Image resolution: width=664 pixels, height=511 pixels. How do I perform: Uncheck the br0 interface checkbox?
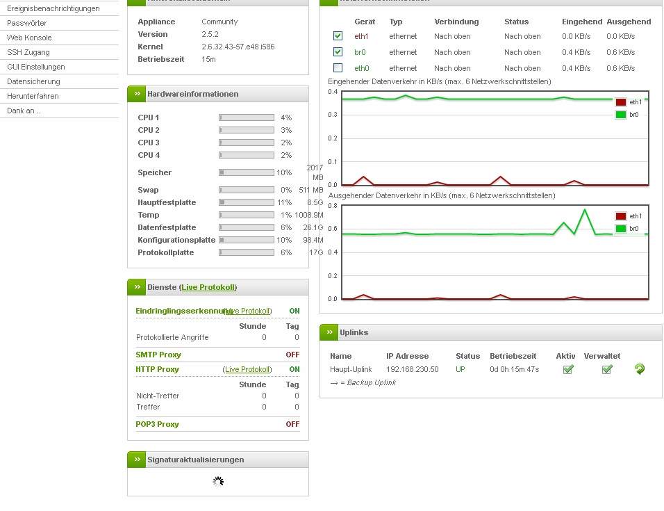click(338, 51)
